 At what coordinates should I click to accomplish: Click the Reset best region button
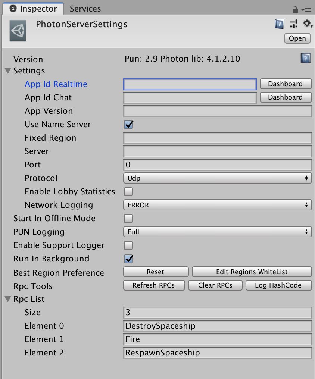click(x=156, y=272)
